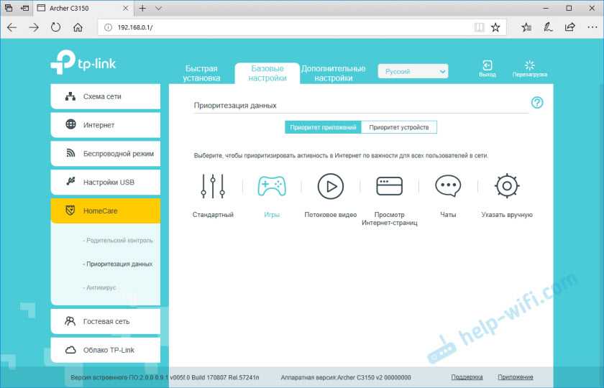The height and width of the screenshot is (388, 604).
Task: Click the Поддержка footer link
Action: [x=467, y=377]
